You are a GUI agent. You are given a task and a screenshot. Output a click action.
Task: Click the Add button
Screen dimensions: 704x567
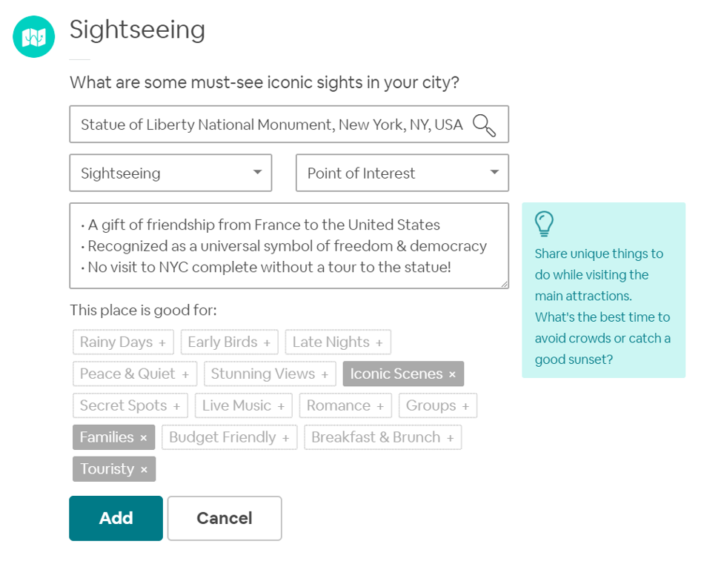click(116, 518)
